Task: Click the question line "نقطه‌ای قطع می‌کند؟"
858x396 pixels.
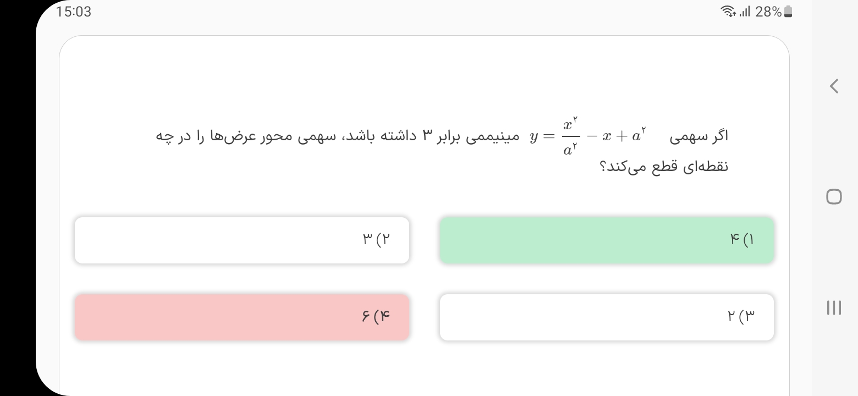Action: click(x=664, y=167)
